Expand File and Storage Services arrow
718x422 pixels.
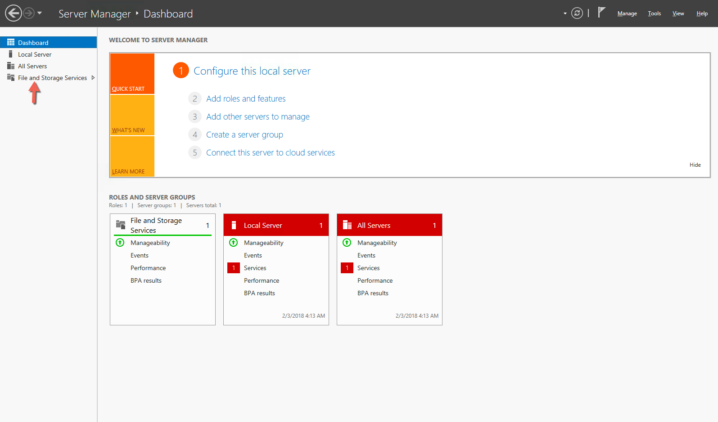93,77
